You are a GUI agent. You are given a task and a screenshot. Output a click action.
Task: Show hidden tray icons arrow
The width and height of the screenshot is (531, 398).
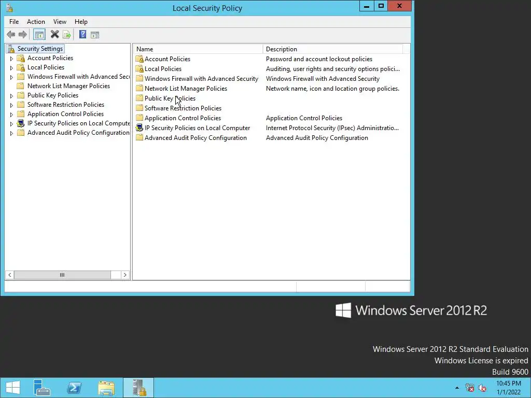pyautogui.click(x=457, y=388)
